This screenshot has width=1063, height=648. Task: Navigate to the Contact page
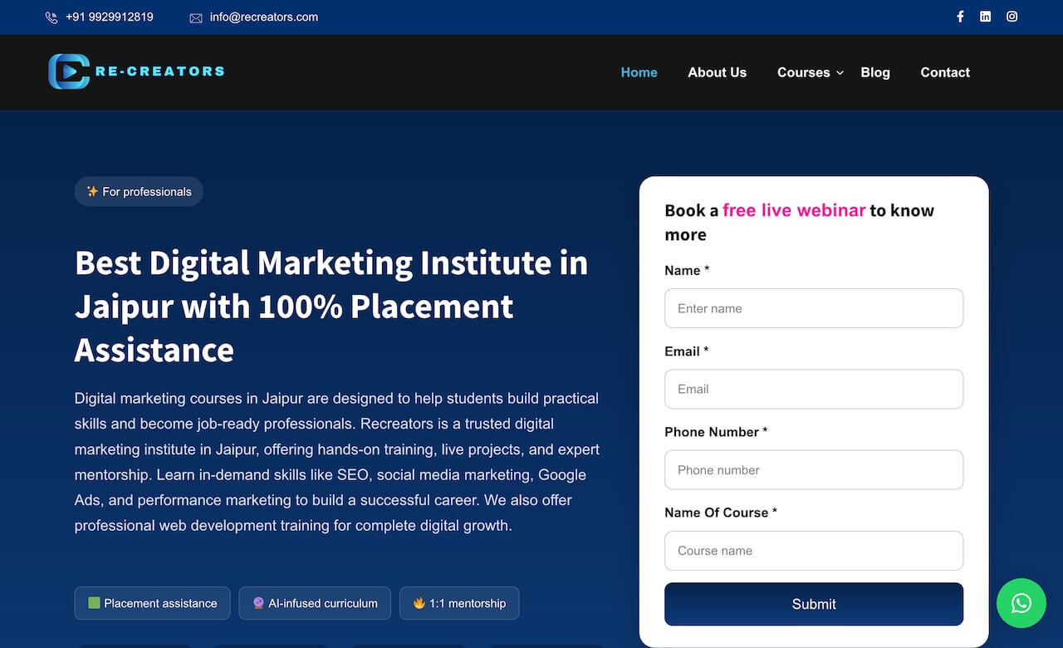coord(944,72)
